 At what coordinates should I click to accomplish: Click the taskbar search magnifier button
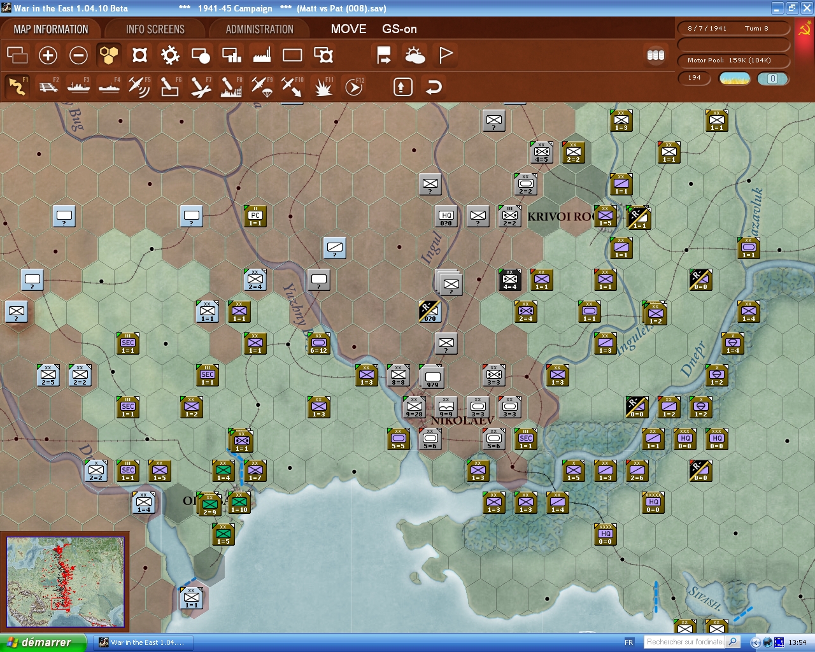click(733, 642)
